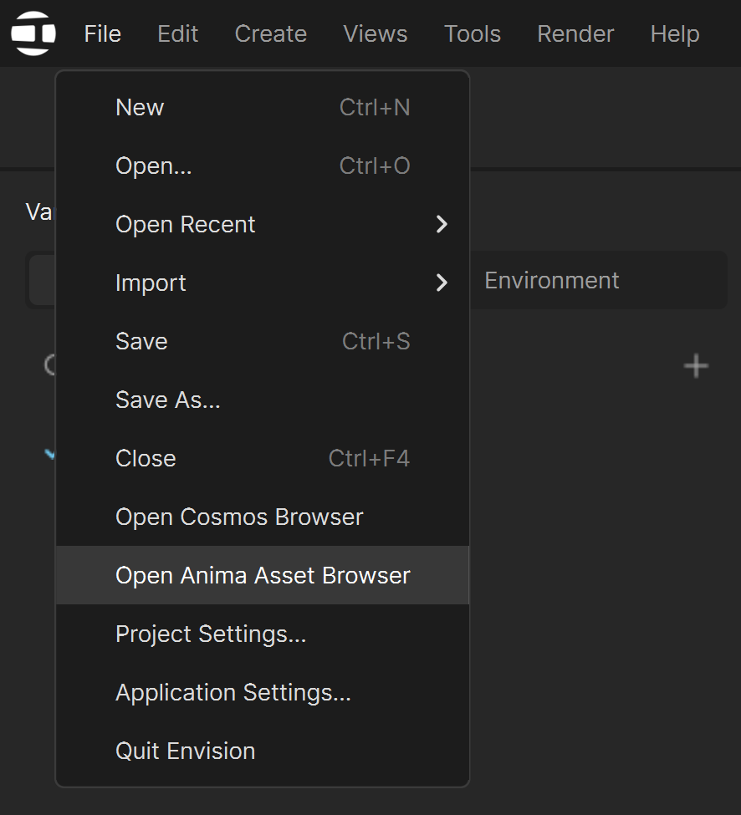Choose Quit Envision
Viewport: 741px width, 815px height.
point(263,751)
